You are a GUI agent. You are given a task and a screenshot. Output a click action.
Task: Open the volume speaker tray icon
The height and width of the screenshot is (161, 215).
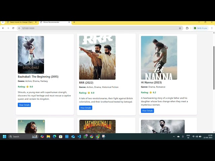197,137
